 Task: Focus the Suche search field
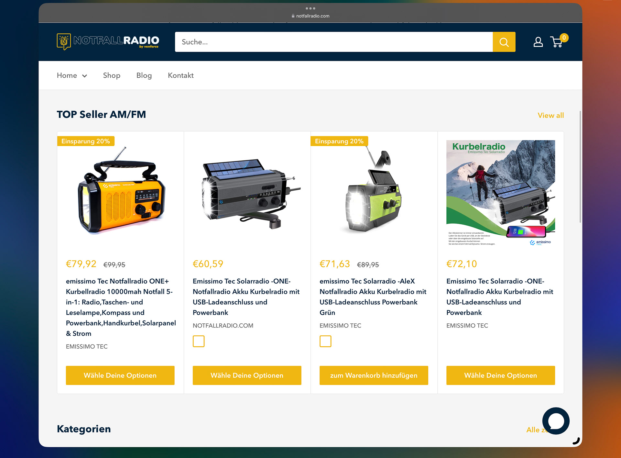tap(334, 42)
